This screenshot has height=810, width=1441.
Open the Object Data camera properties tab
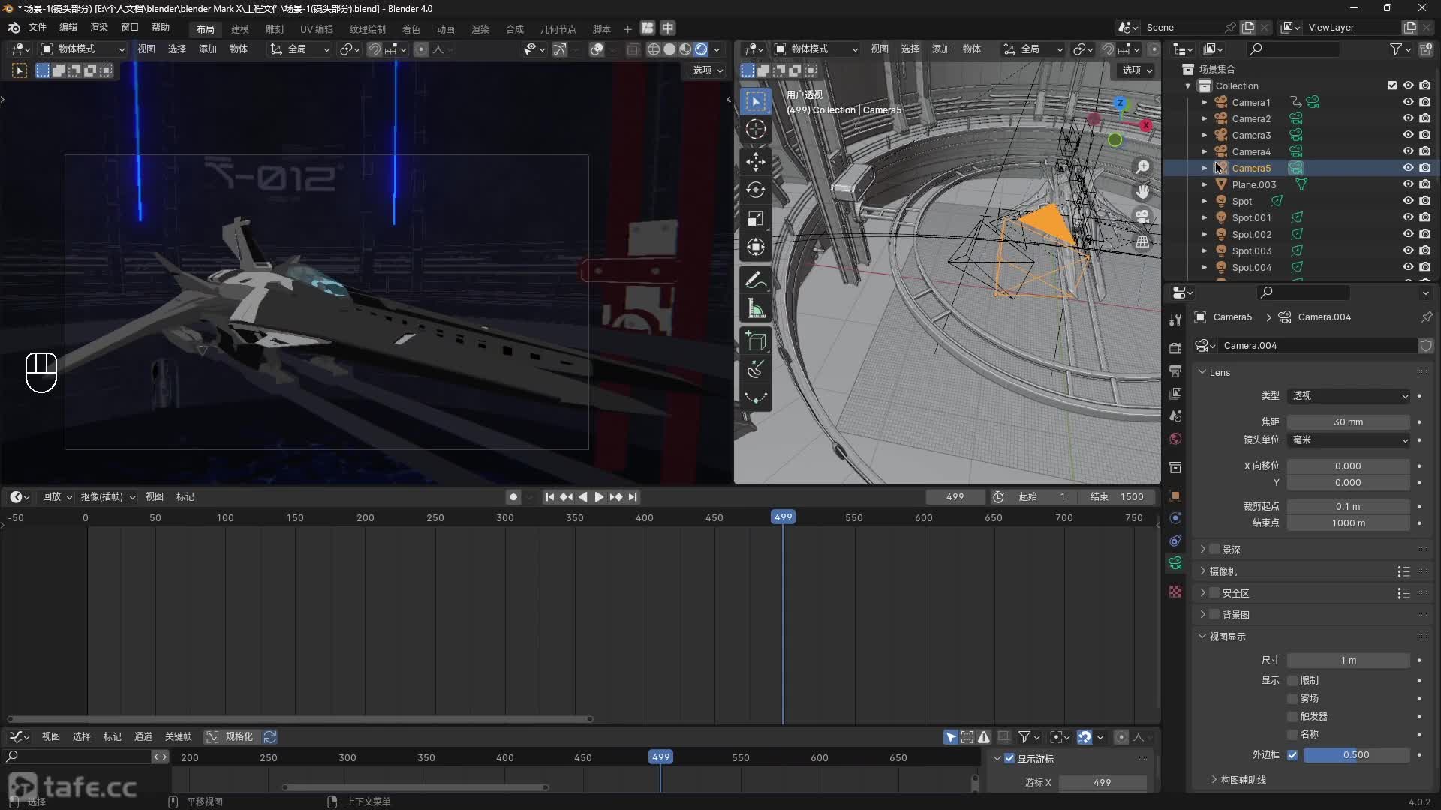tap(1175, 563)
